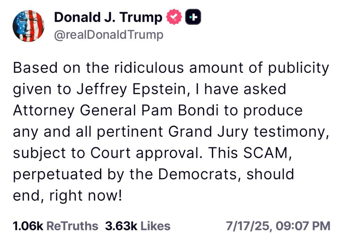Open the @realDonaldTrump handle link
The width and height of the screenshot is (343, 237).
(x=109, y=35)
